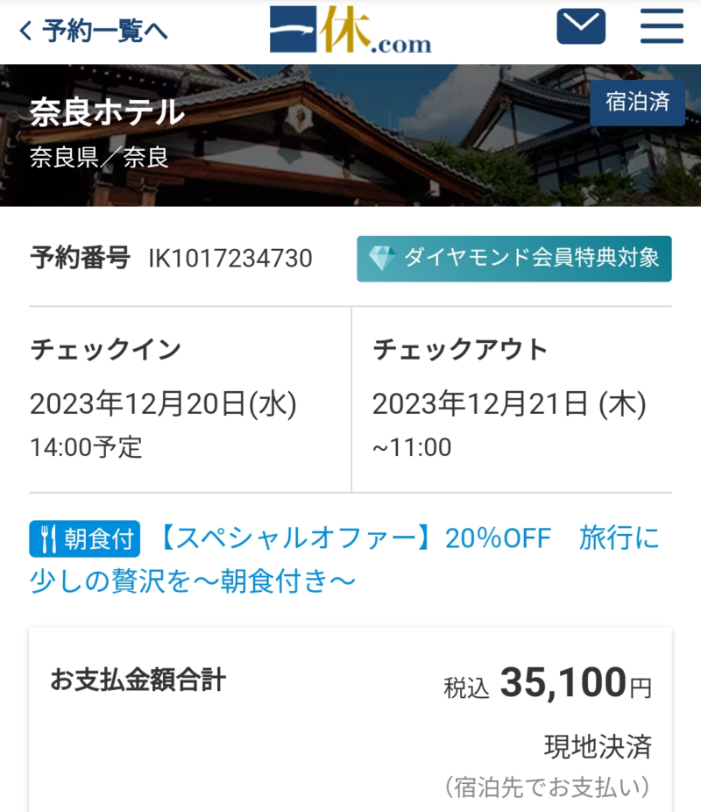Click the 宿泊済 status badge
Image resolution: width=701 pixels, height=812 pixels.
click(637, 103)
